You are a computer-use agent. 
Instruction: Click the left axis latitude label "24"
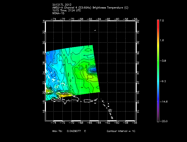[44, 73]
